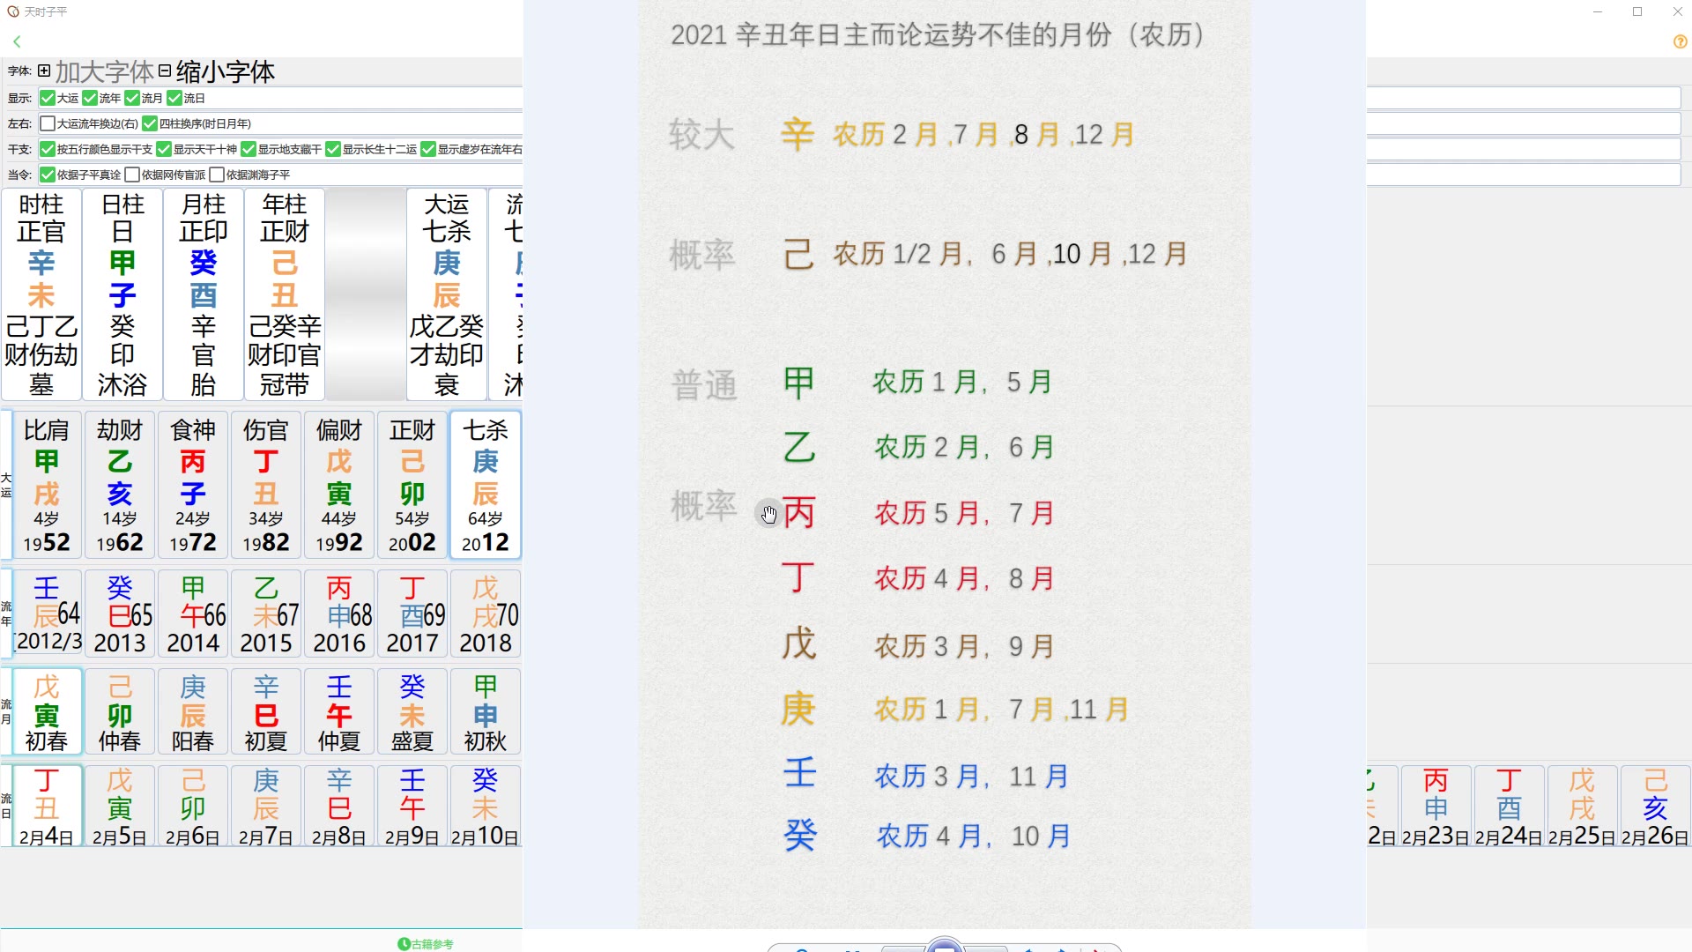Enable 大运流年换边(右) checkbox
Screen dimensions: 1692x952
48,123
